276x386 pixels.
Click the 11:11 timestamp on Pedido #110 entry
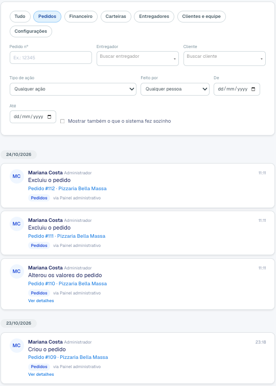pyautogui.click(x=262, y=268)
